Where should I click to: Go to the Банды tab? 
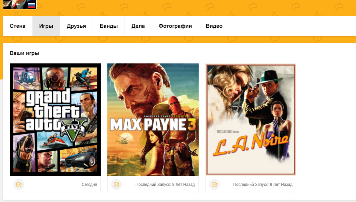pos(109,26)
